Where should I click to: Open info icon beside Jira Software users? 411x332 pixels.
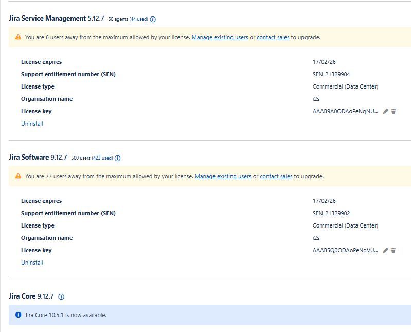click(x=118, y=158)
